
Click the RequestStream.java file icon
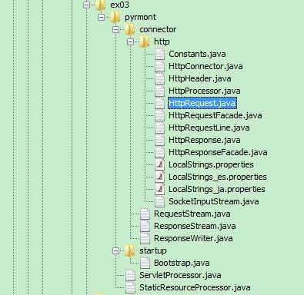point(145,214)
